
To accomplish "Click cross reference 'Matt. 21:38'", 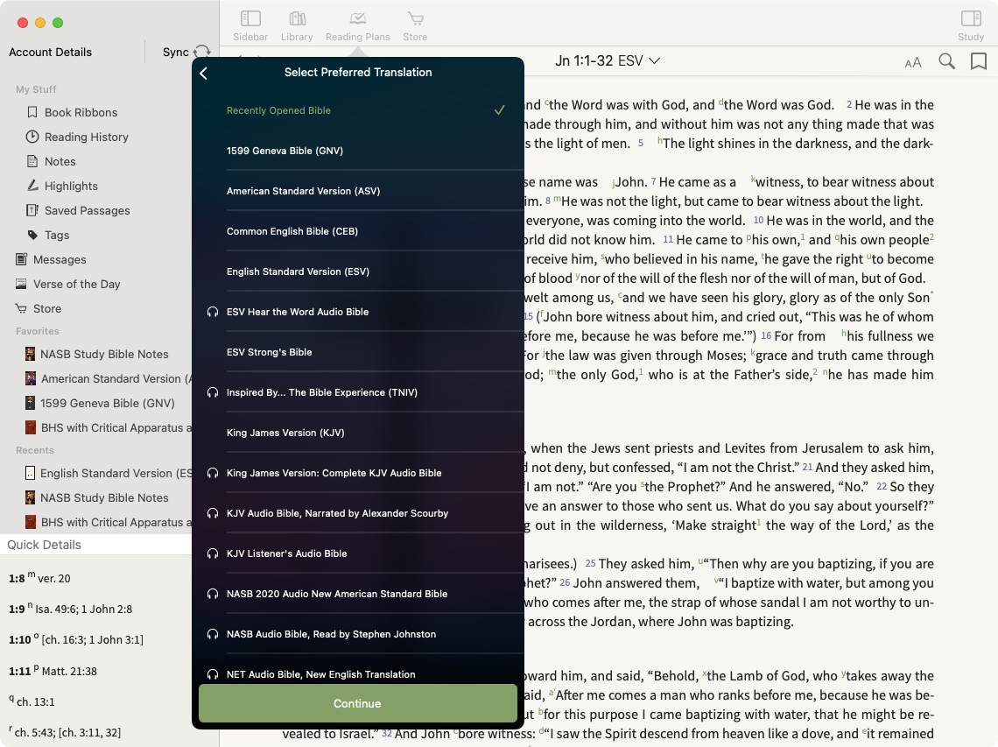I will point(69,671).
